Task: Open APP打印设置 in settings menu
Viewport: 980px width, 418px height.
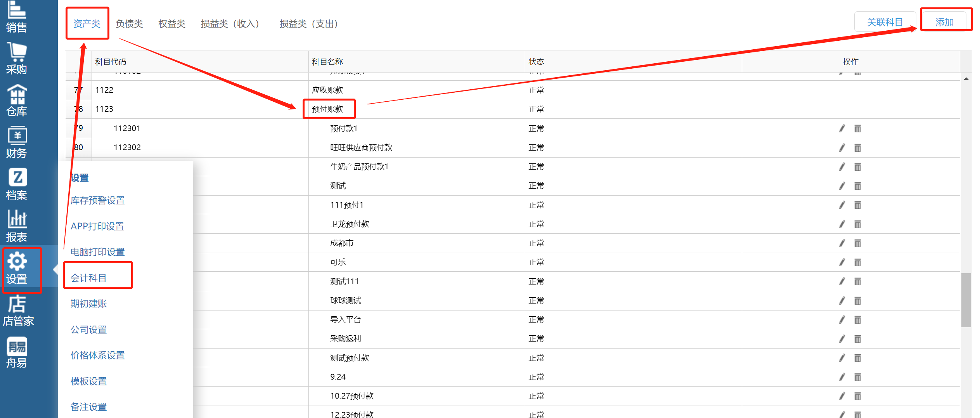Action: click(x=97, y=226)
